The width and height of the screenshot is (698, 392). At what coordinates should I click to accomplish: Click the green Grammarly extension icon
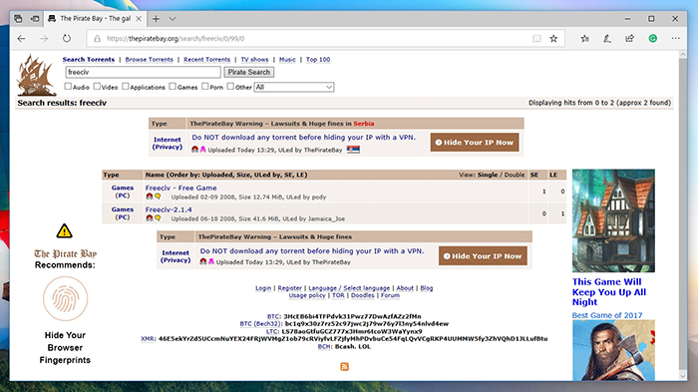coord(652,39)
